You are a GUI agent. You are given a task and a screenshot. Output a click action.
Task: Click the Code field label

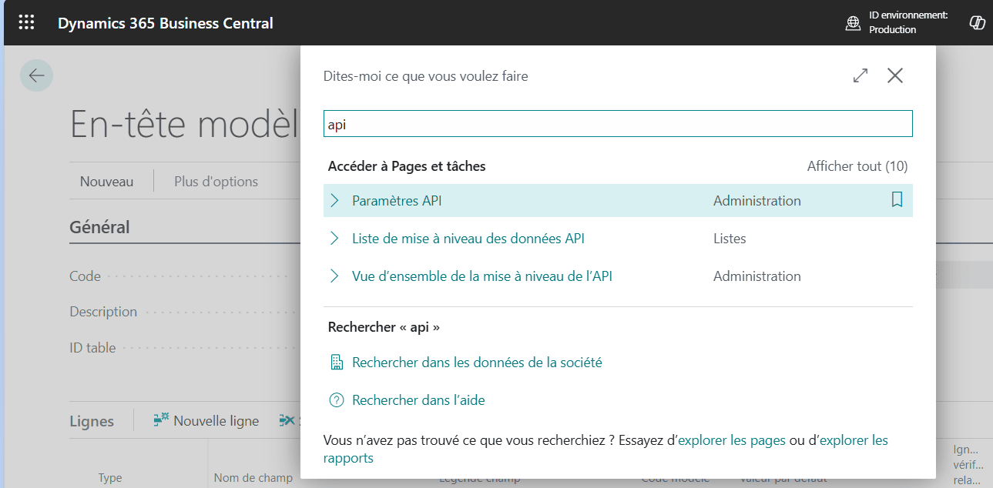[85, 276]
